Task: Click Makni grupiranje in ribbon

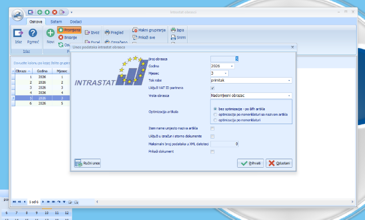Action: tap(149, 30)
